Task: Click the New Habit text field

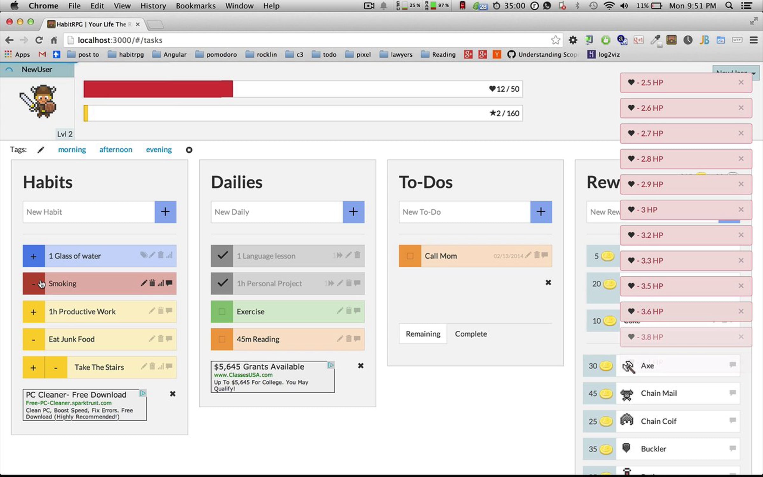Action: point(89,212)
